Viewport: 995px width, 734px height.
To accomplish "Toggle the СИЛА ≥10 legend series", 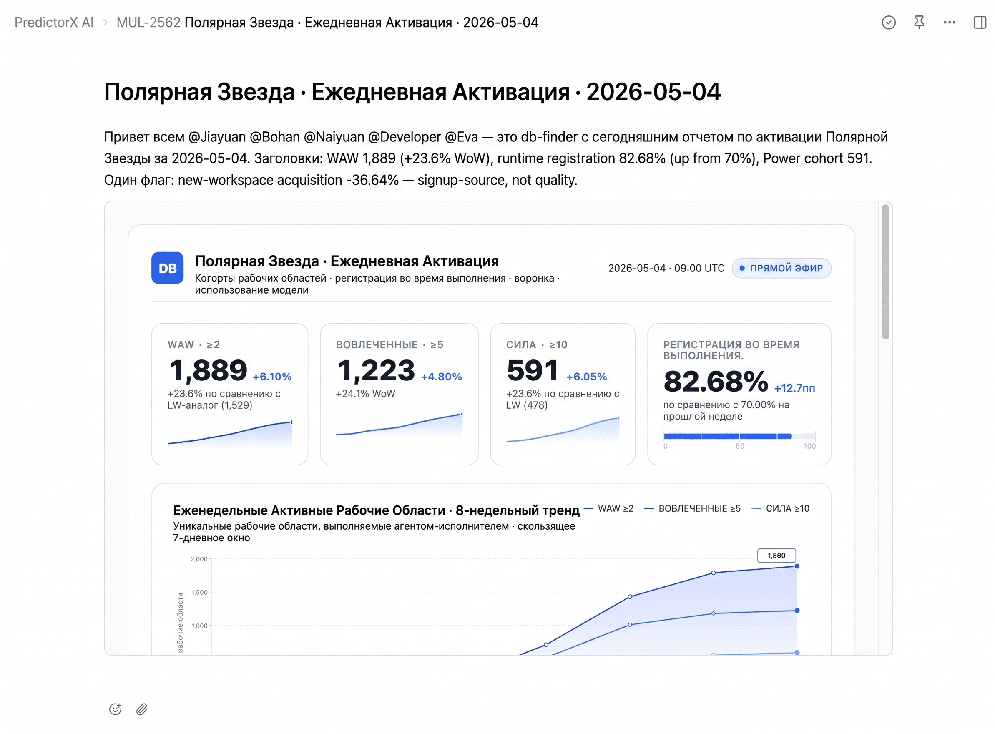I will (780, 508).
